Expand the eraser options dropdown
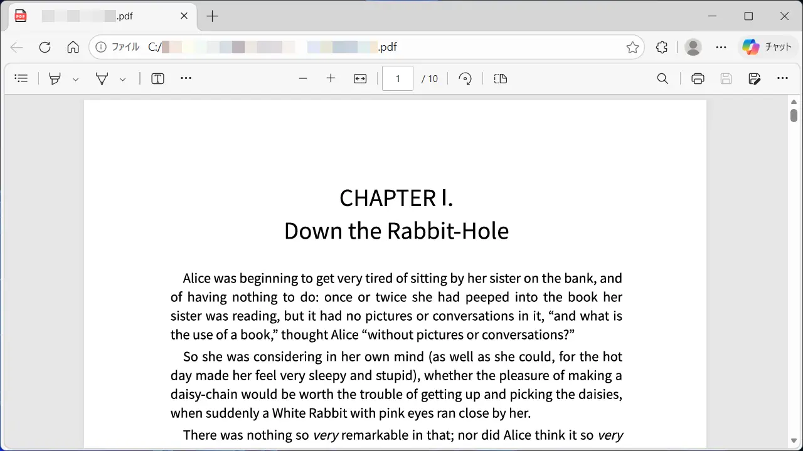Screen dimensions: 803x451 point(123,79)
